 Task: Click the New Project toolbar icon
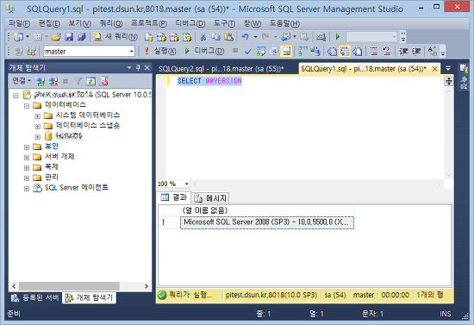click(18, 37)
